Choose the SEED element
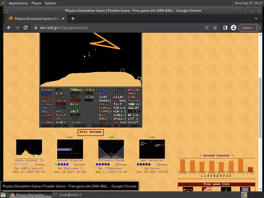Viewport: 264px width, 198px height. click(45, 101)
